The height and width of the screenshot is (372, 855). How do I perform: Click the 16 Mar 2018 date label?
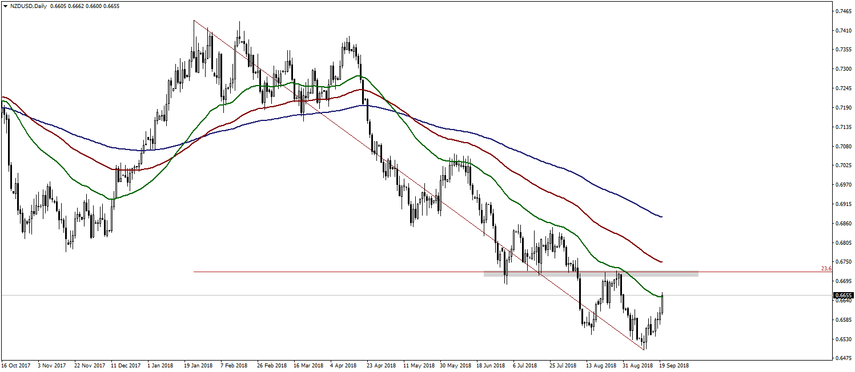pos(307,366)
